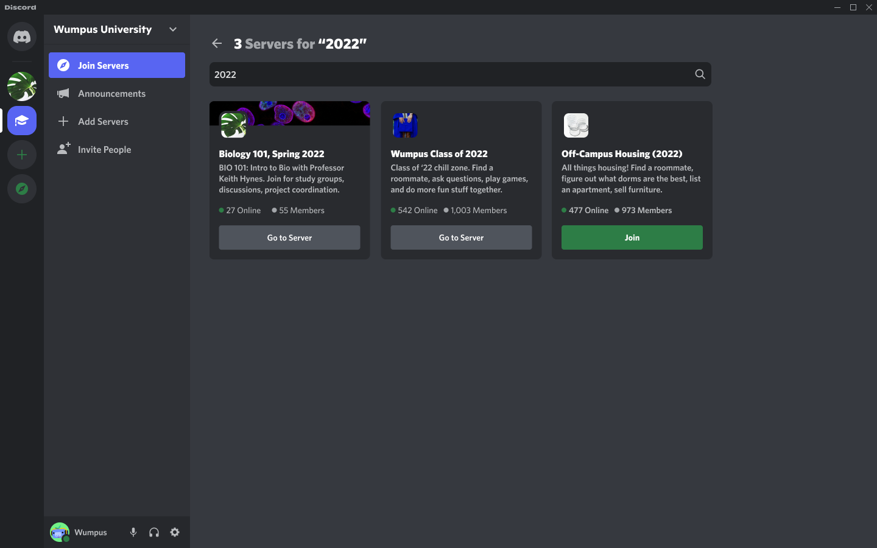Viewport: 877px width, 548px height.
Task: Mute the microphone
Action: [x=133, y=532]
